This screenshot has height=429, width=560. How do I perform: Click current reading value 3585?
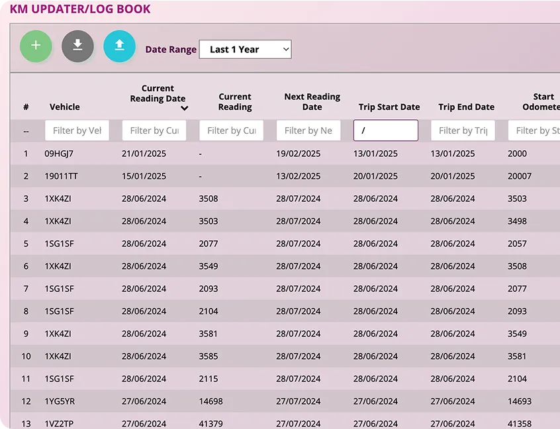coord(209,356)
